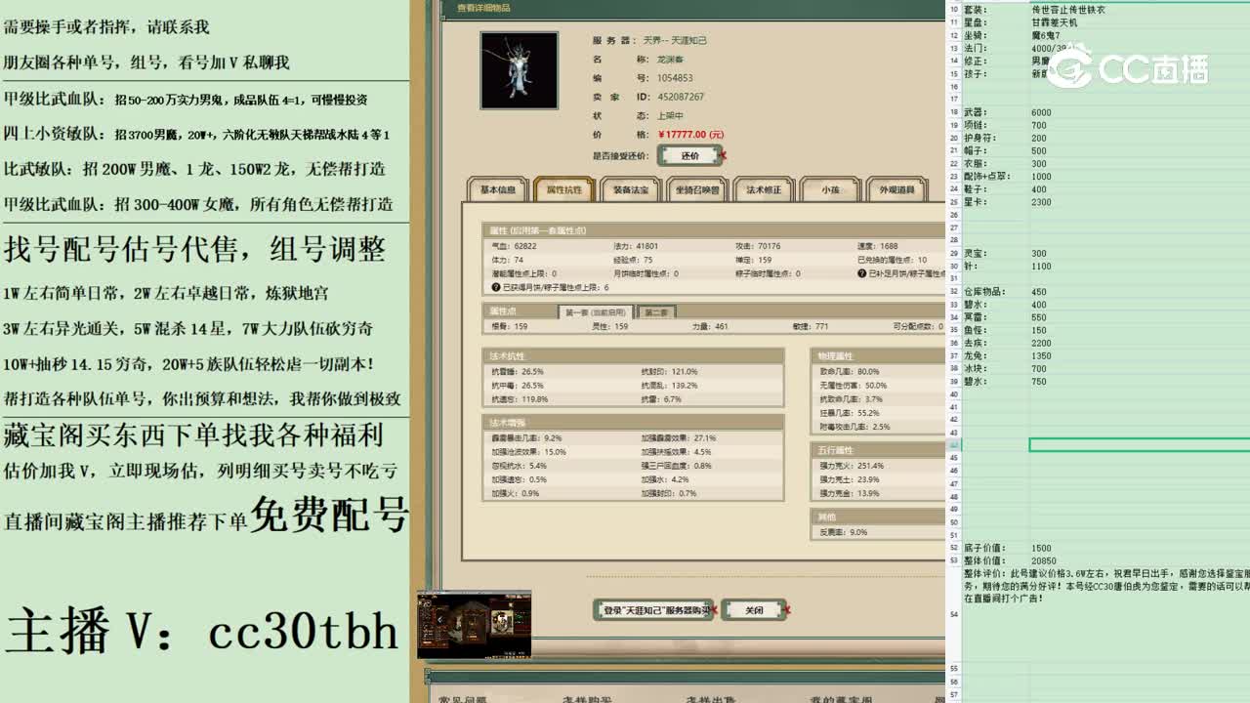Click the 速度: 1688 value
This screenshot has height=703, width=1250.
coord(878,247)
